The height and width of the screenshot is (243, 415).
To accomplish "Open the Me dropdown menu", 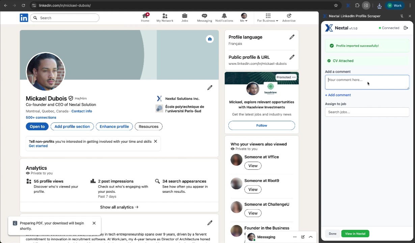I will coord(244,18).
